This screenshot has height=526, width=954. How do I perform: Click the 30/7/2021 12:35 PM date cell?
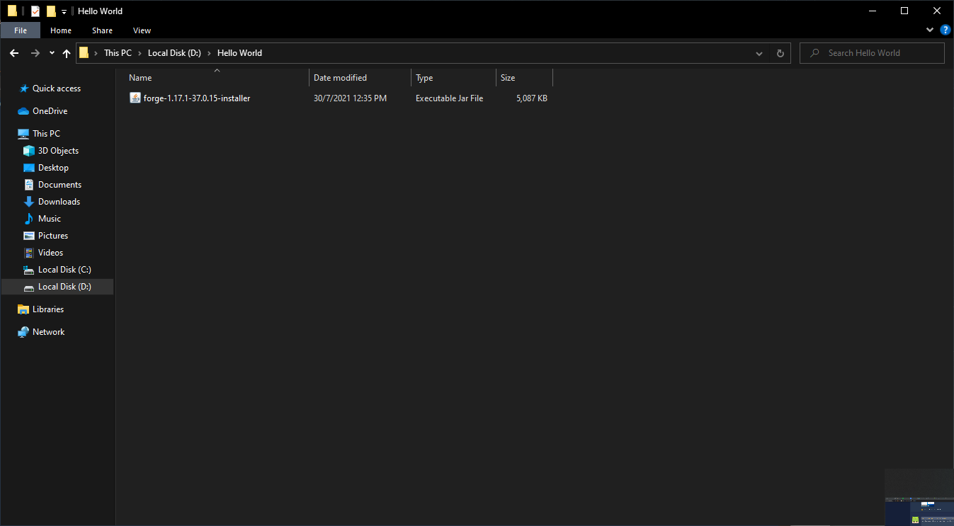(350, 98)
